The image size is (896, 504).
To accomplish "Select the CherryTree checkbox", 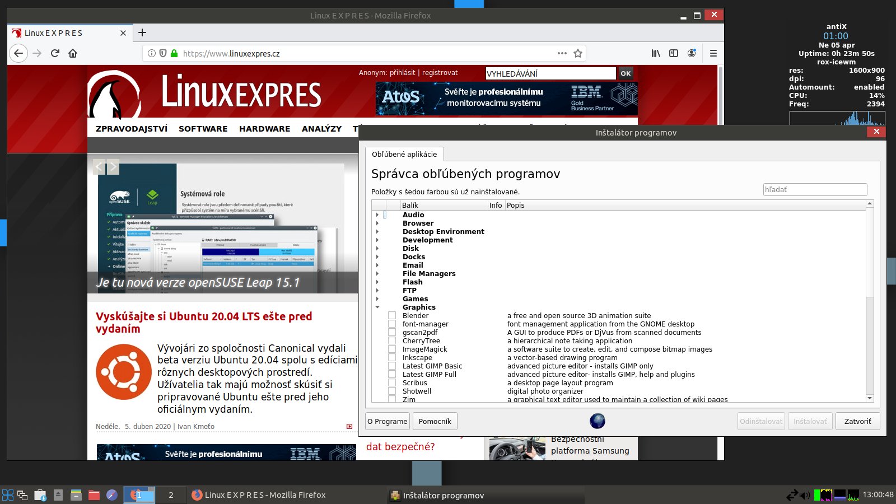I will [392, 341].
